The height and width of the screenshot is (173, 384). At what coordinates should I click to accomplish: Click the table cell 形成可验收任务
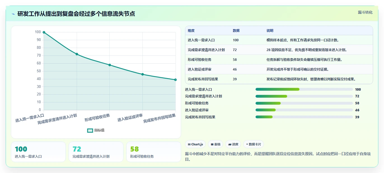200,60
